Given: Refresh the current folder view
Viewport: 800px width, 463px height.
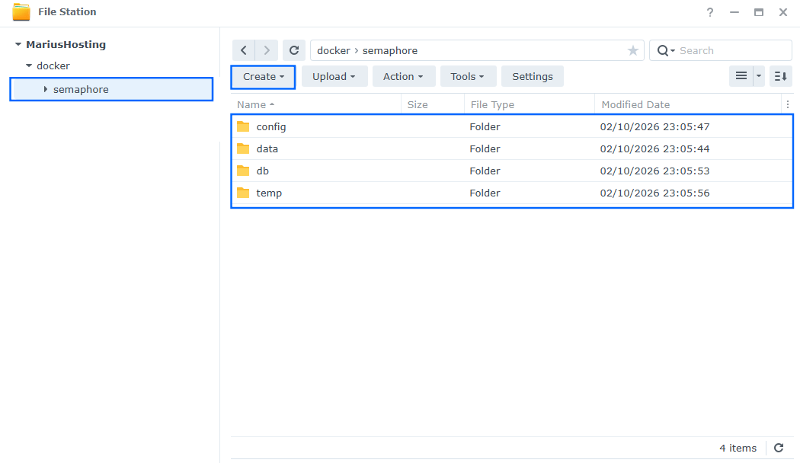Looking at the screenshot, I should 294,49.
